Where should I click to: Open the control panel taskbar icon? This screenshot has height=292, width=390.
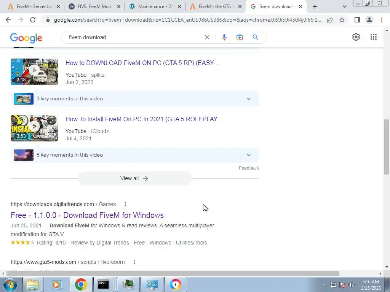(x=152, y=284)
